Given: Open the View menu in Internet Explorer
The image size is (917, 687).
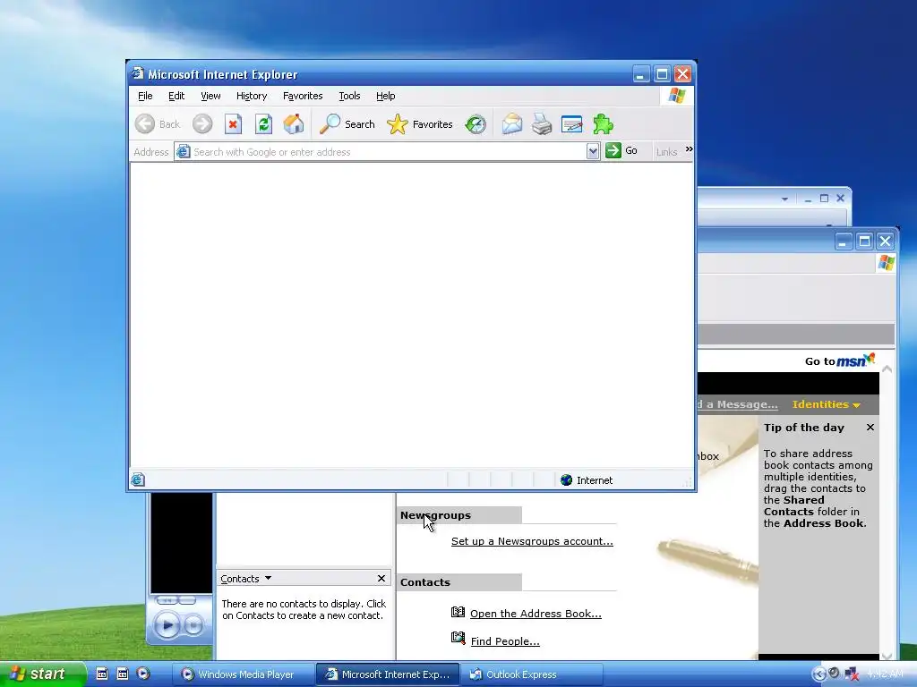Looking at the screenshot, I should [x=210, y=96].
